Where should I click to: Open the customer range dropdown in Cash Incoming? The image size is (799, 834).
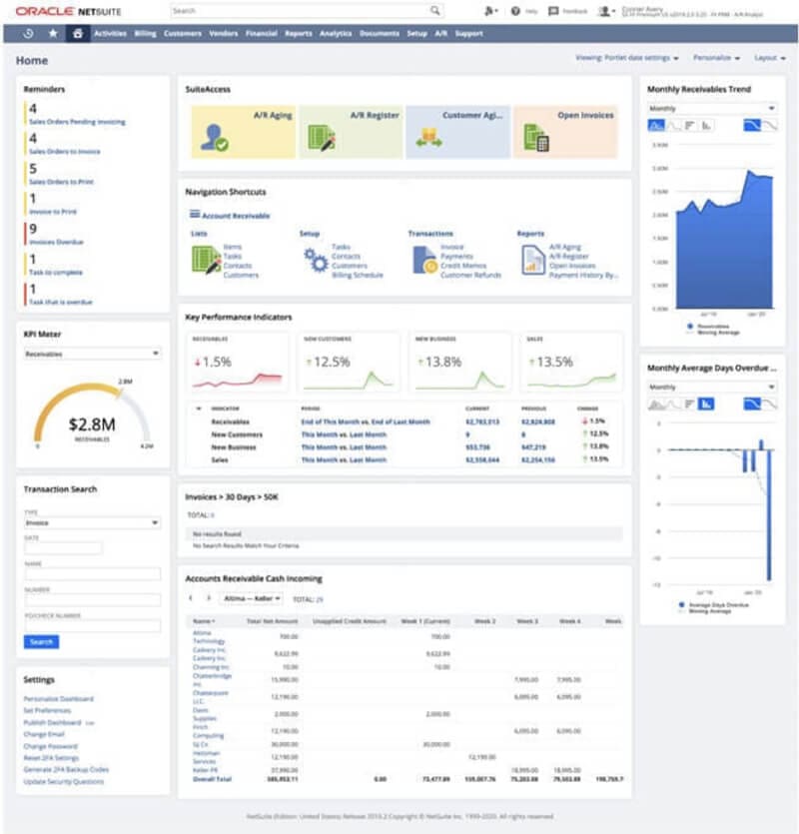coord(252,598)
